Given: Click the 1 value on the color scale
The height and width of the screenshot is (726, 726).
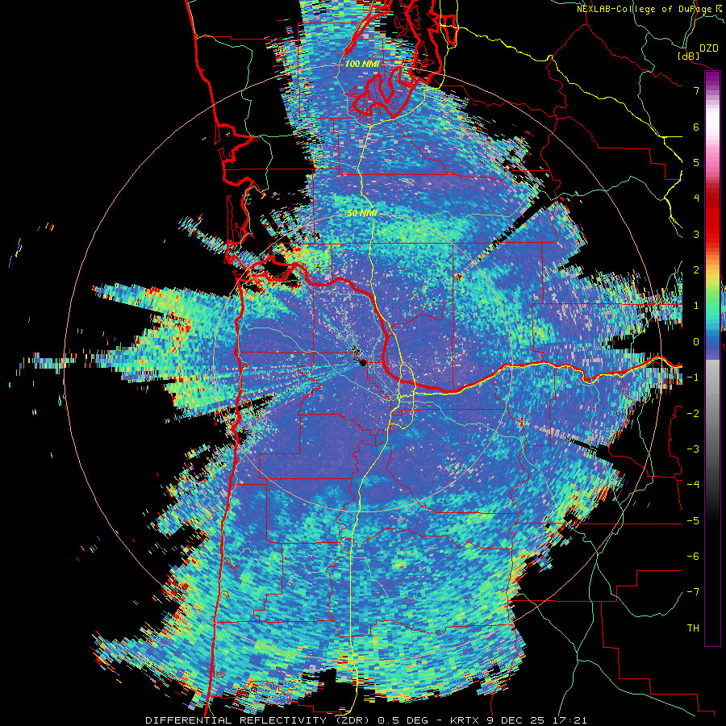Looking at the screenshot, I should [x=696, y=306].
